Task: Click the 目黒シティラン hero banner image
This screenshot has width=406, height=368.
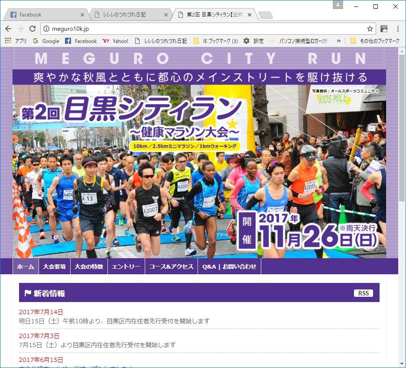Action: pyautogui.click(x=199, y=171)
